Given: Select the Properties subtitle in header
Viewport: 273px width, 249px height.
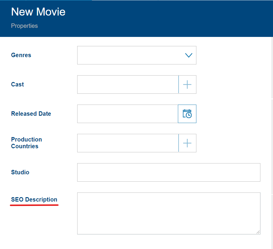Looking at the screenshot, I should click(24, 26).
